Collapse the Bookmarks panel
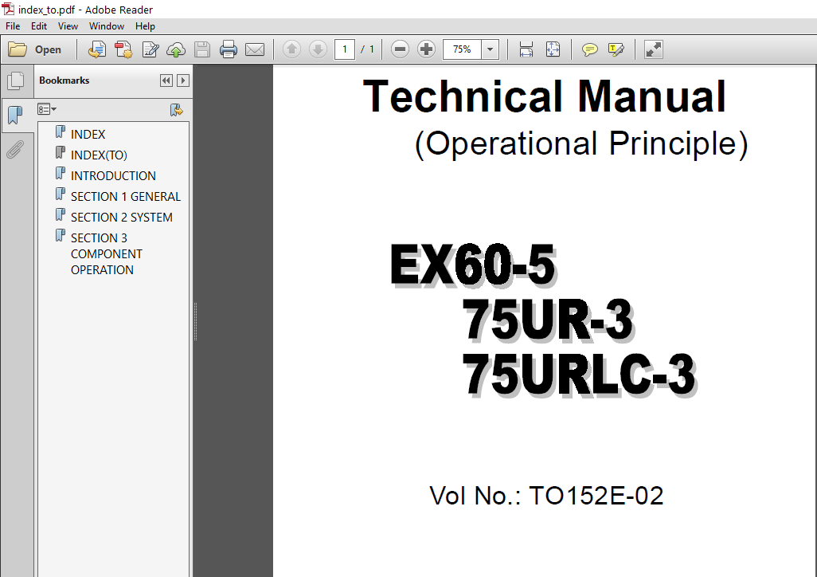The image size is (817, 577). pos(166,80)
